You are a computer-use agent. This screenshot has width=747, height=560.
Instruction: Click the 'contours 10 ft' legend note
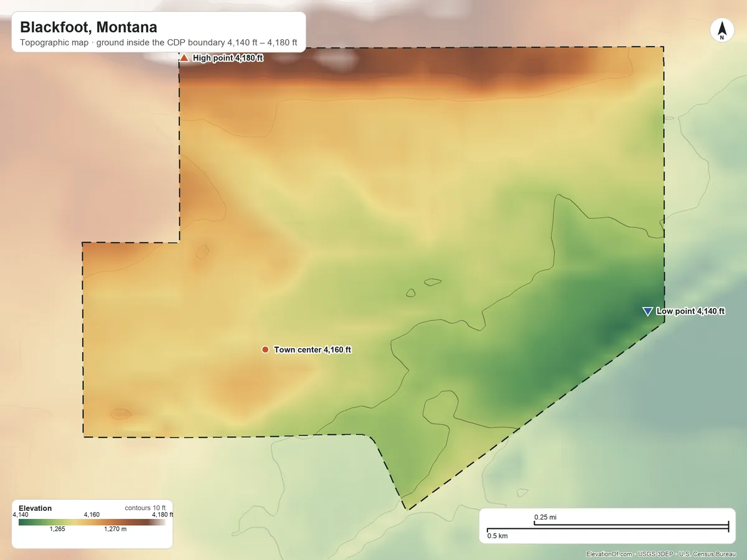click(145, 508)
